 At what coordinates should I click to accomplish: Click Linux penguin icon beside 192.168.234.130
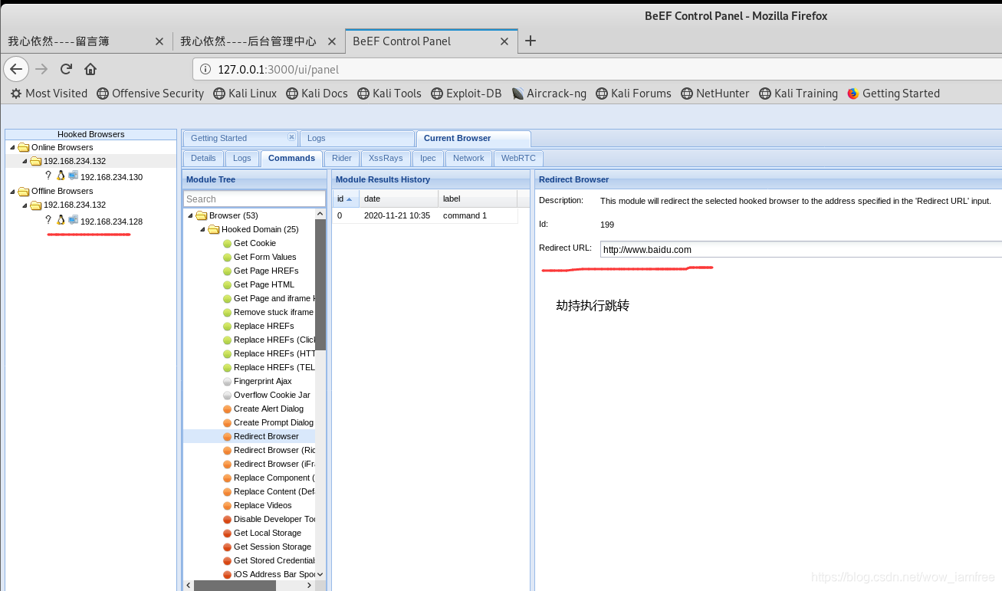tap(61, 176)
